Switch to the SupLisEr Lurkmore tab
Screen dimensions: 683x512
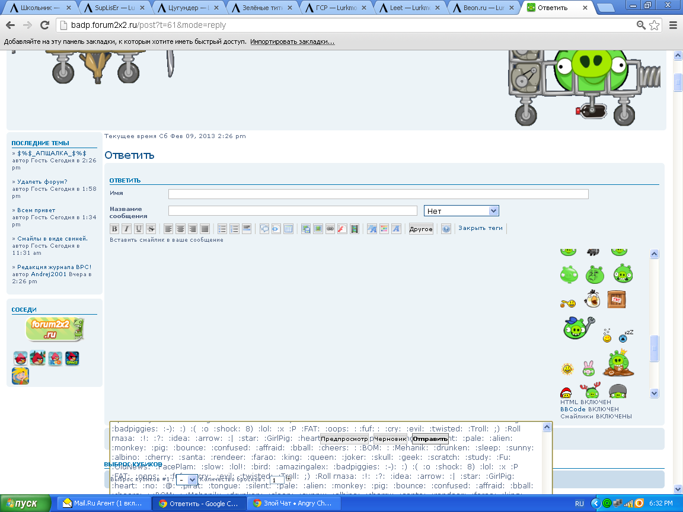pyautogui.click(x=115, y=7)
